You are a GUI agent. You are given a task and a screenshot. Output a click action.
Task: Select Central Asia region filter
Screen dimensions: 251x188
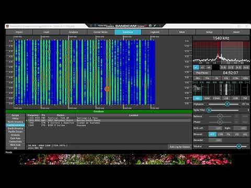click(x=15, y=142)
